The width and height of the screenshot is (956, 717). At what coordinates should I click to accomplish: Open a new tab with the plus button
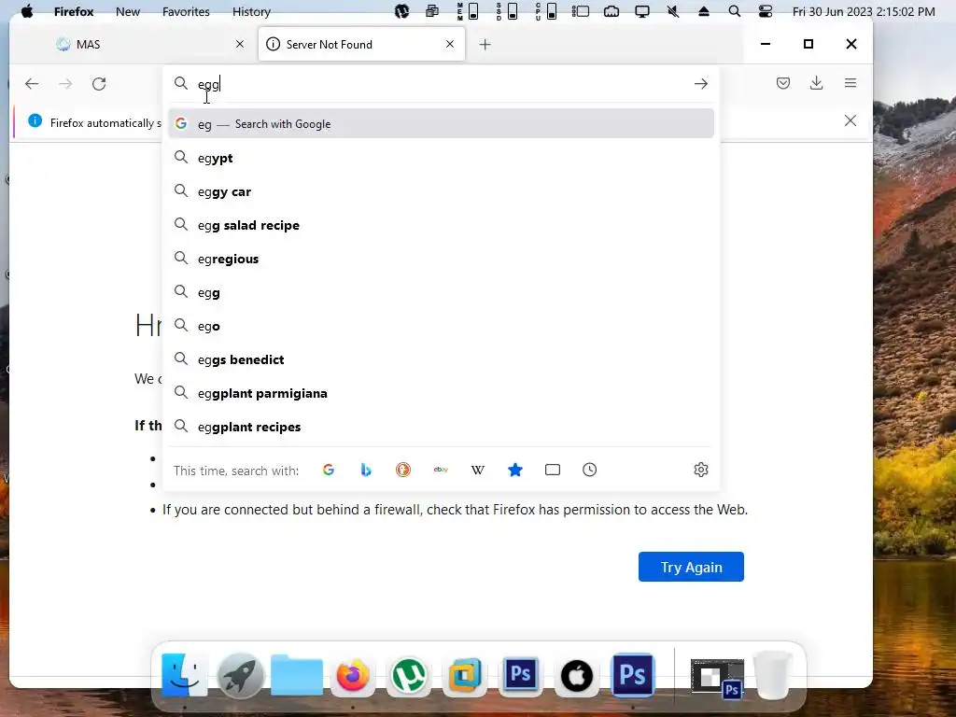[485, 45]
